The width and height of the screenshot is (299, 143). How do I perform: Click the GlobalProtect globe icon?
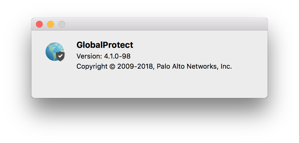click(x=55, y=52)
